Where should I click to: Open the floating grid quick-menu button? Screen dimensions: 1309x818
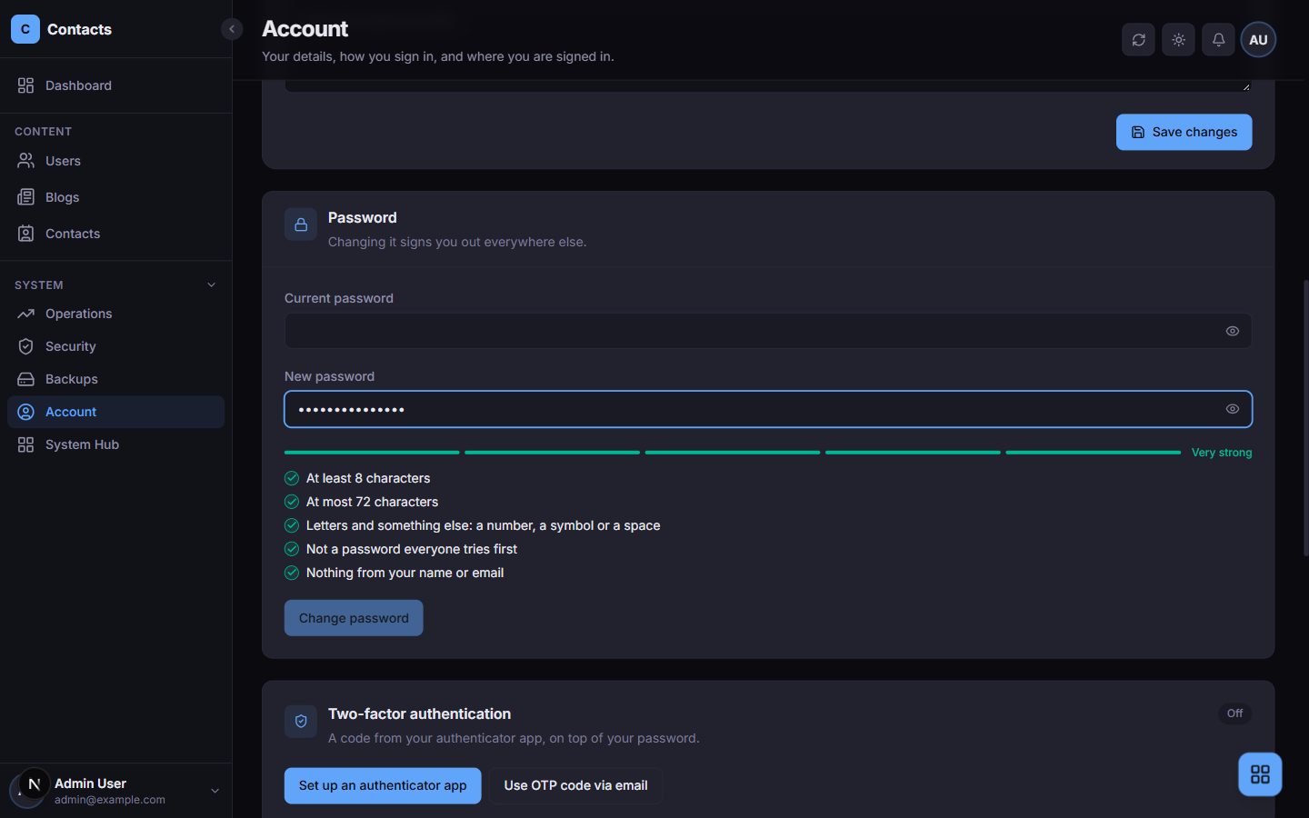[1260, 774]
